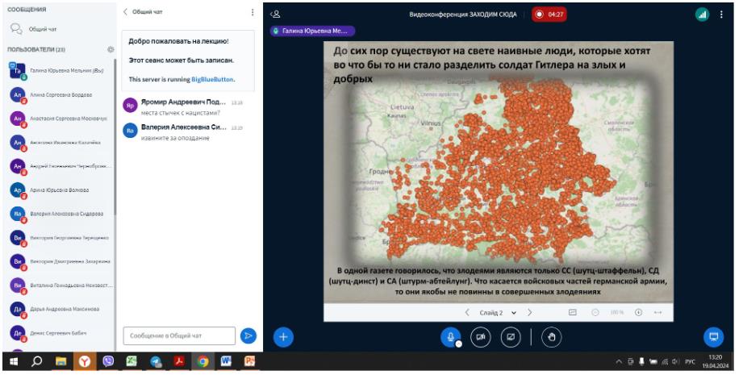Image resolution: width=743 pixels, height=375 pixels.
Task: Select user Арина Юрьевна Волкова
Action: [x=59, y=190]
